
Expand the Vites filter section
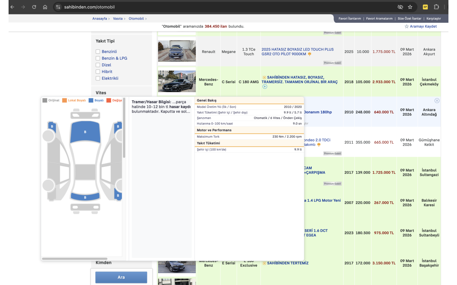101,93
